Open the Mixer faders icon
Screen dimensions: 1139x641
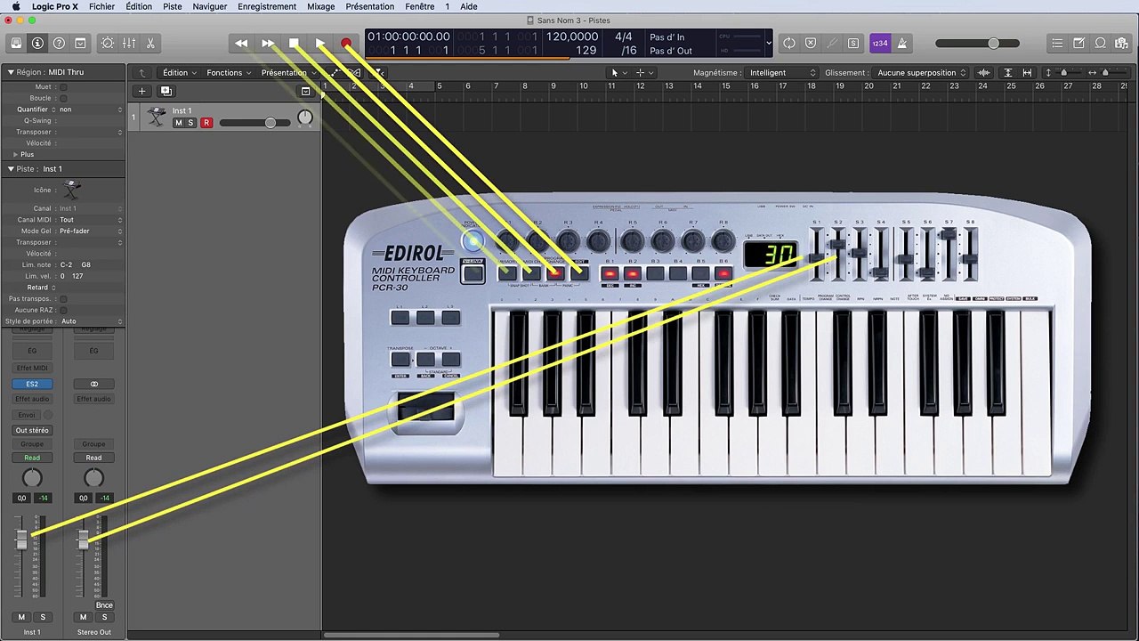[129, 43]
